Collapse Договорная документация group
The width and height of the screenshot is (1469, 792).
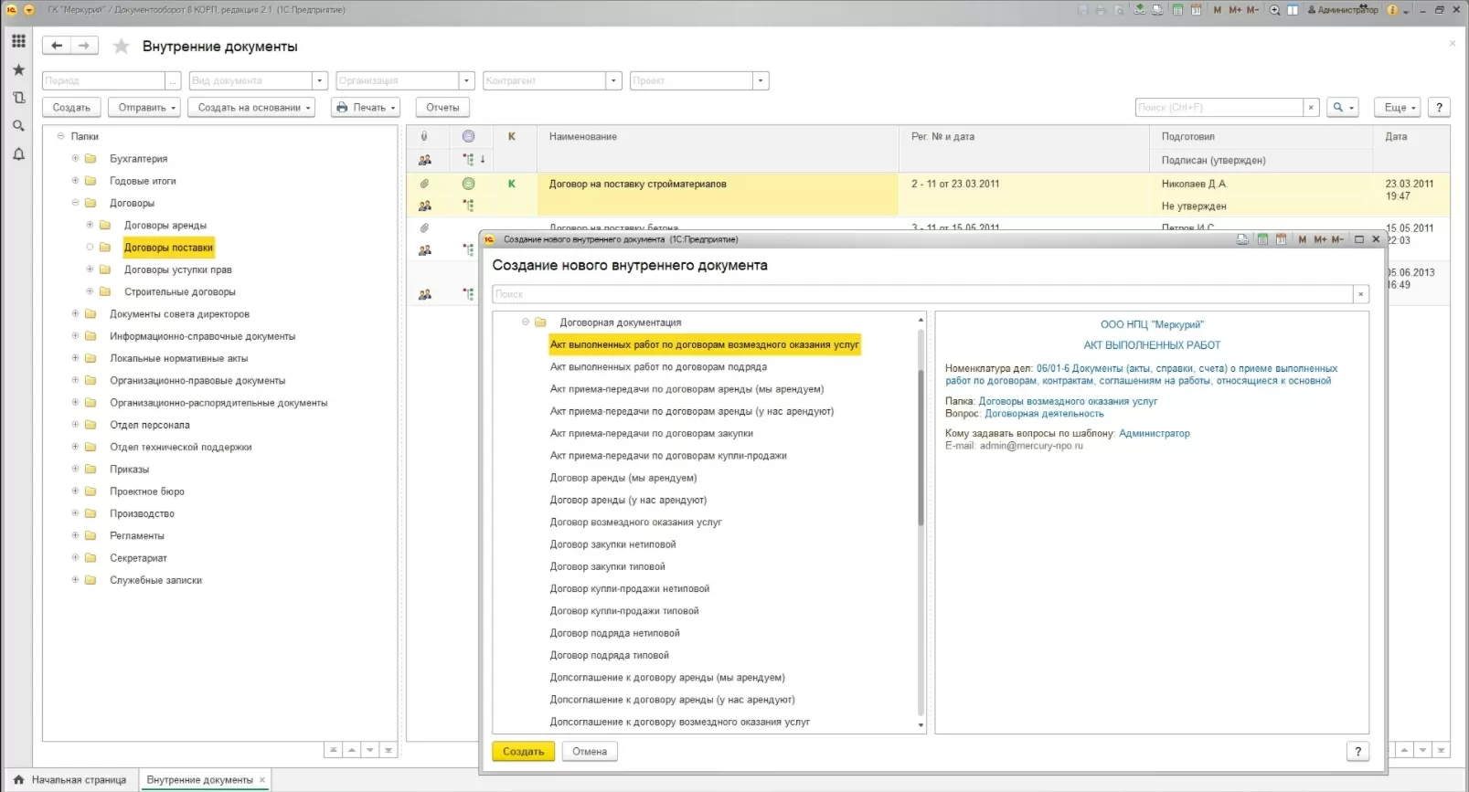[x=526, y=322]
